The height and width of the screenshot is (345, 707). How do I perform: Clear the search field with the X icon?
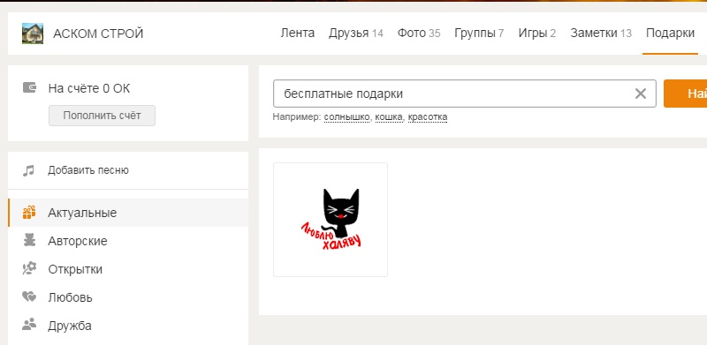(x=640, y=94)
